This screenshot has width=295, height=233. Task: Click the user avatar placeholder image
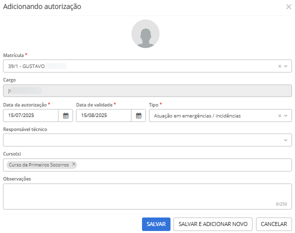coord(145,33)
